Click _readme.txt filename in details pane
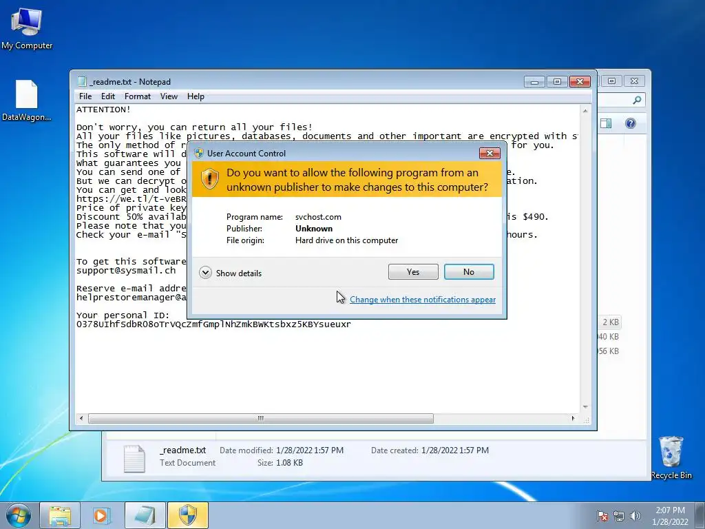This screenshot has width=705, height=529. point(183,450)
